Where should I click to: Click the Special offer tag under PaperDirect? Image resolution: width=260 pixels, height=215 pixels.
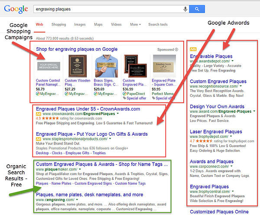click(x=135, y=98)
